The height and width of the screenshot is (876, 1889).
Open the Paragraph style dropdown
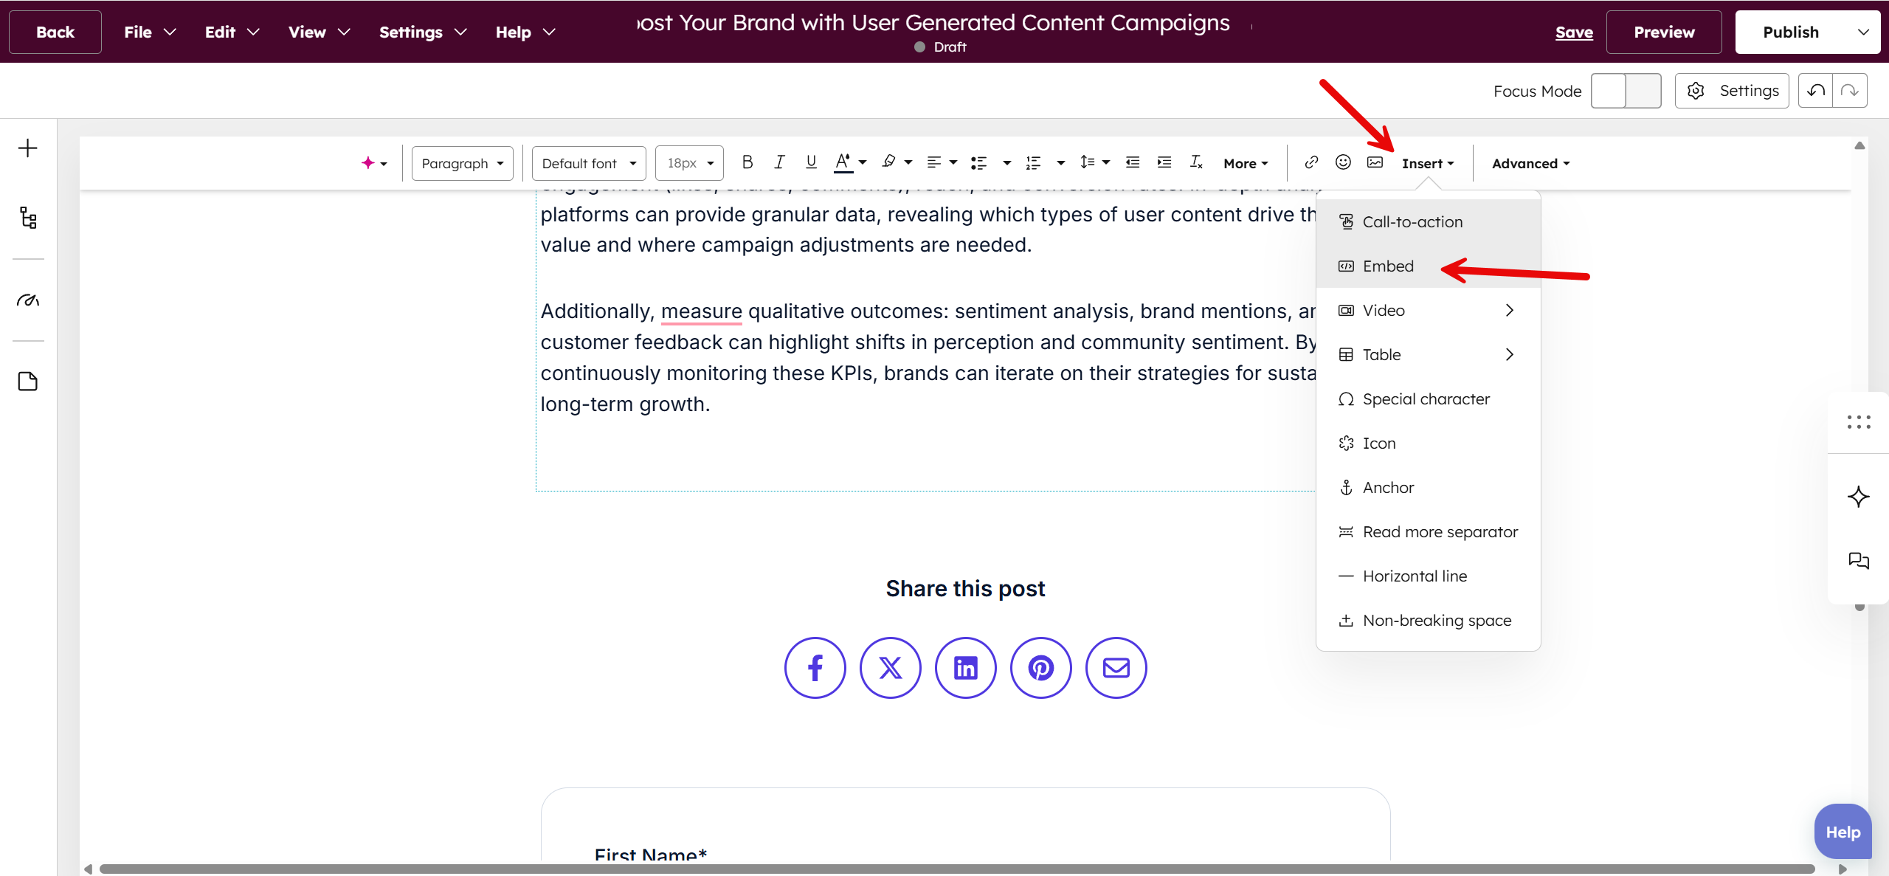(462, 162)
